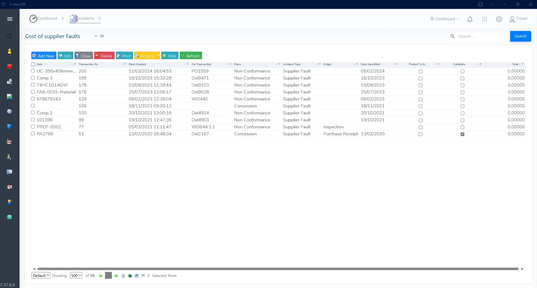Viewport: 537px width, 288px height.
Task: Tick the select-all rows checkbox in header
Action: 33,64
